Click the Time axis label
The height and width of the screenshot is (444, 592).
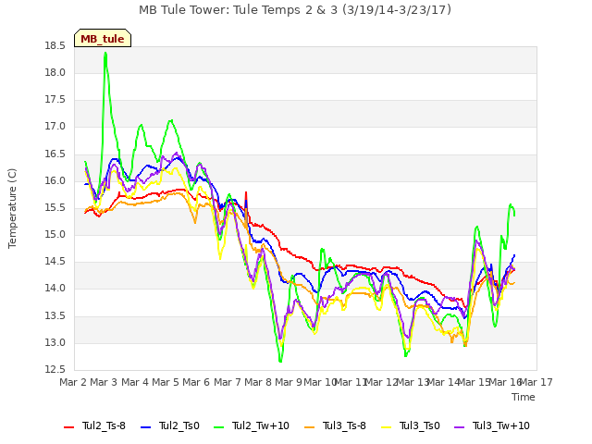pos(524,397)
